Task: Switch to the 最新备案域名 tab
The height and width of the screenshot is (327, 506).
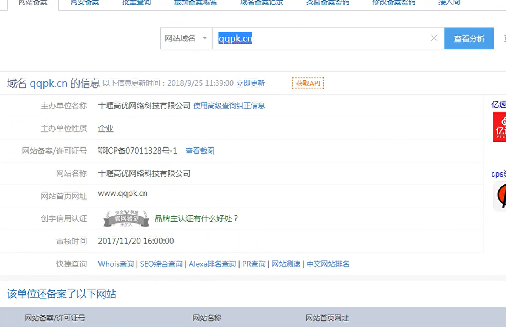Action: point(195,3)
